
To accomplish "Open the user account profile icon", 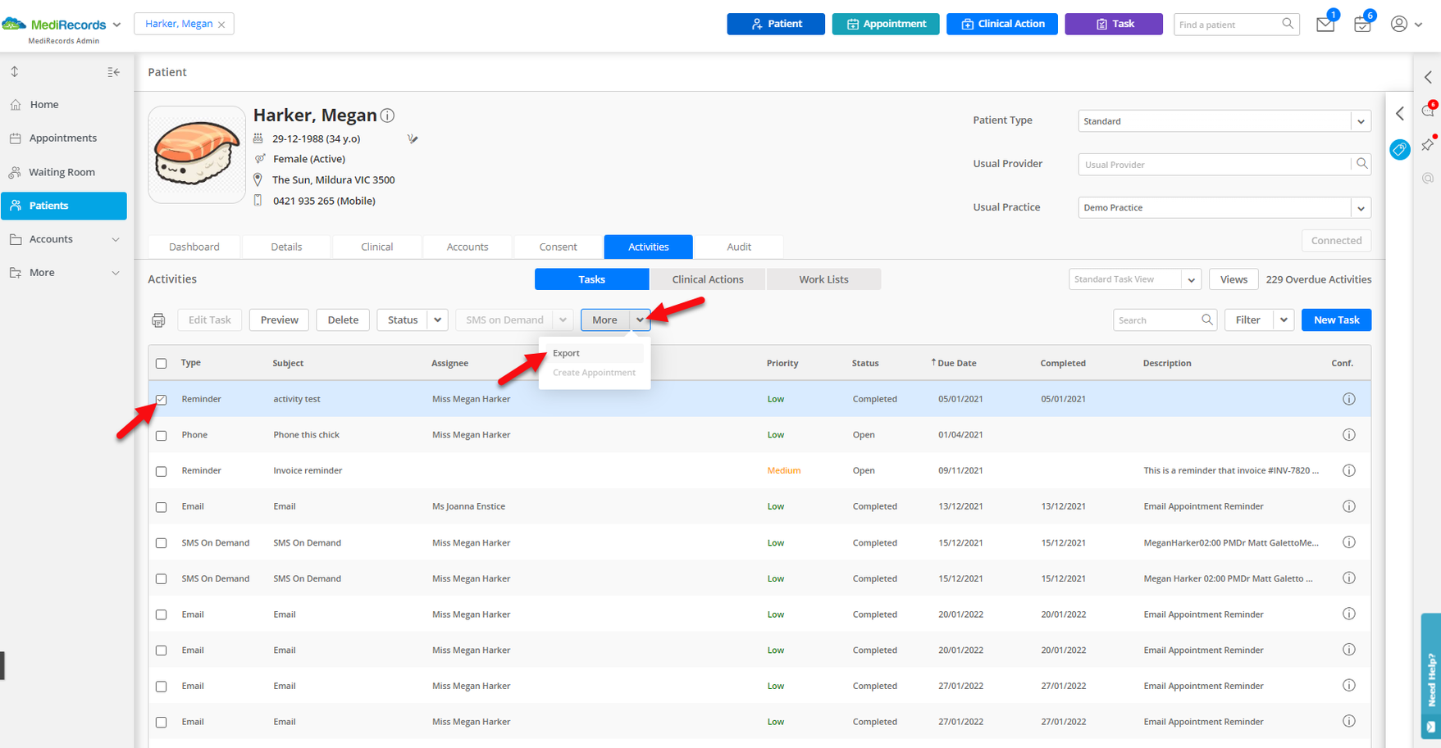I will 1399,24.
